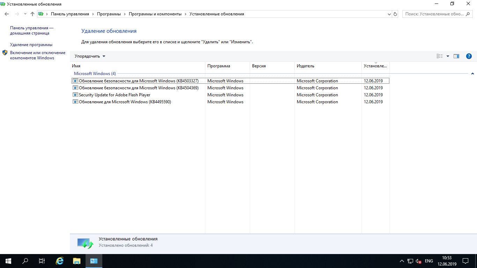
Task: Click installed updates icon in details pane
Action: [85, 243]
